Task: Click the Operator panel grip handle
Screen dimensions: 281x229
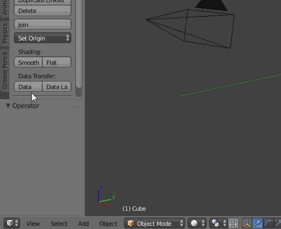Action: [76, 106]
